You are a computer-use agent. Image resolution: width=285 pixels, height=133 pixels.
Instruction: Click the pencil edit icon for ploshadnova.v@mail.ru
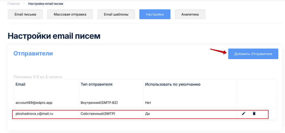coord(244,114)
